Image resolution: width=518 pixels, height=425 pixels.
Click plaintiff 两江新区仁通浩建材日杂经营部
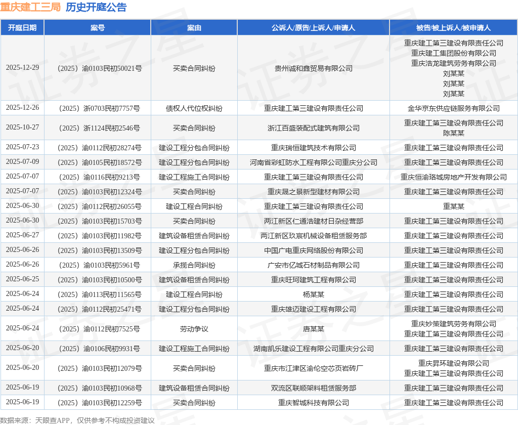coord(313,221)
